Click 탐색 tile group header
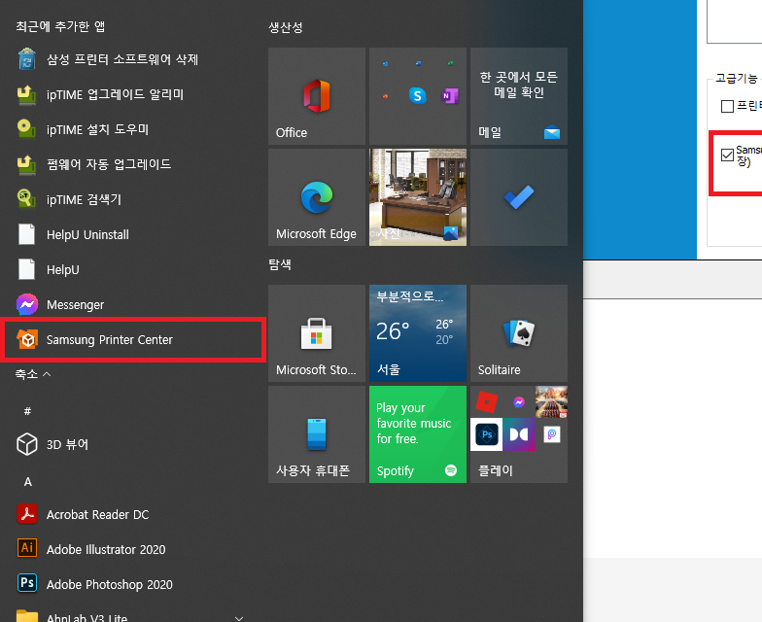The width and height of the screenshot is (762, 622). (280, 264)
